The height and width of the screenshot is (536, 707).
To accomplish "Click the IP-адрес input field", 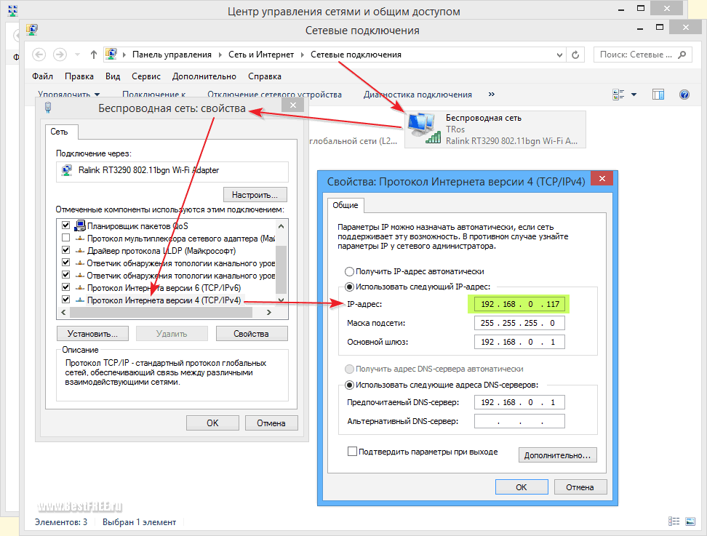I will (519, 304).
